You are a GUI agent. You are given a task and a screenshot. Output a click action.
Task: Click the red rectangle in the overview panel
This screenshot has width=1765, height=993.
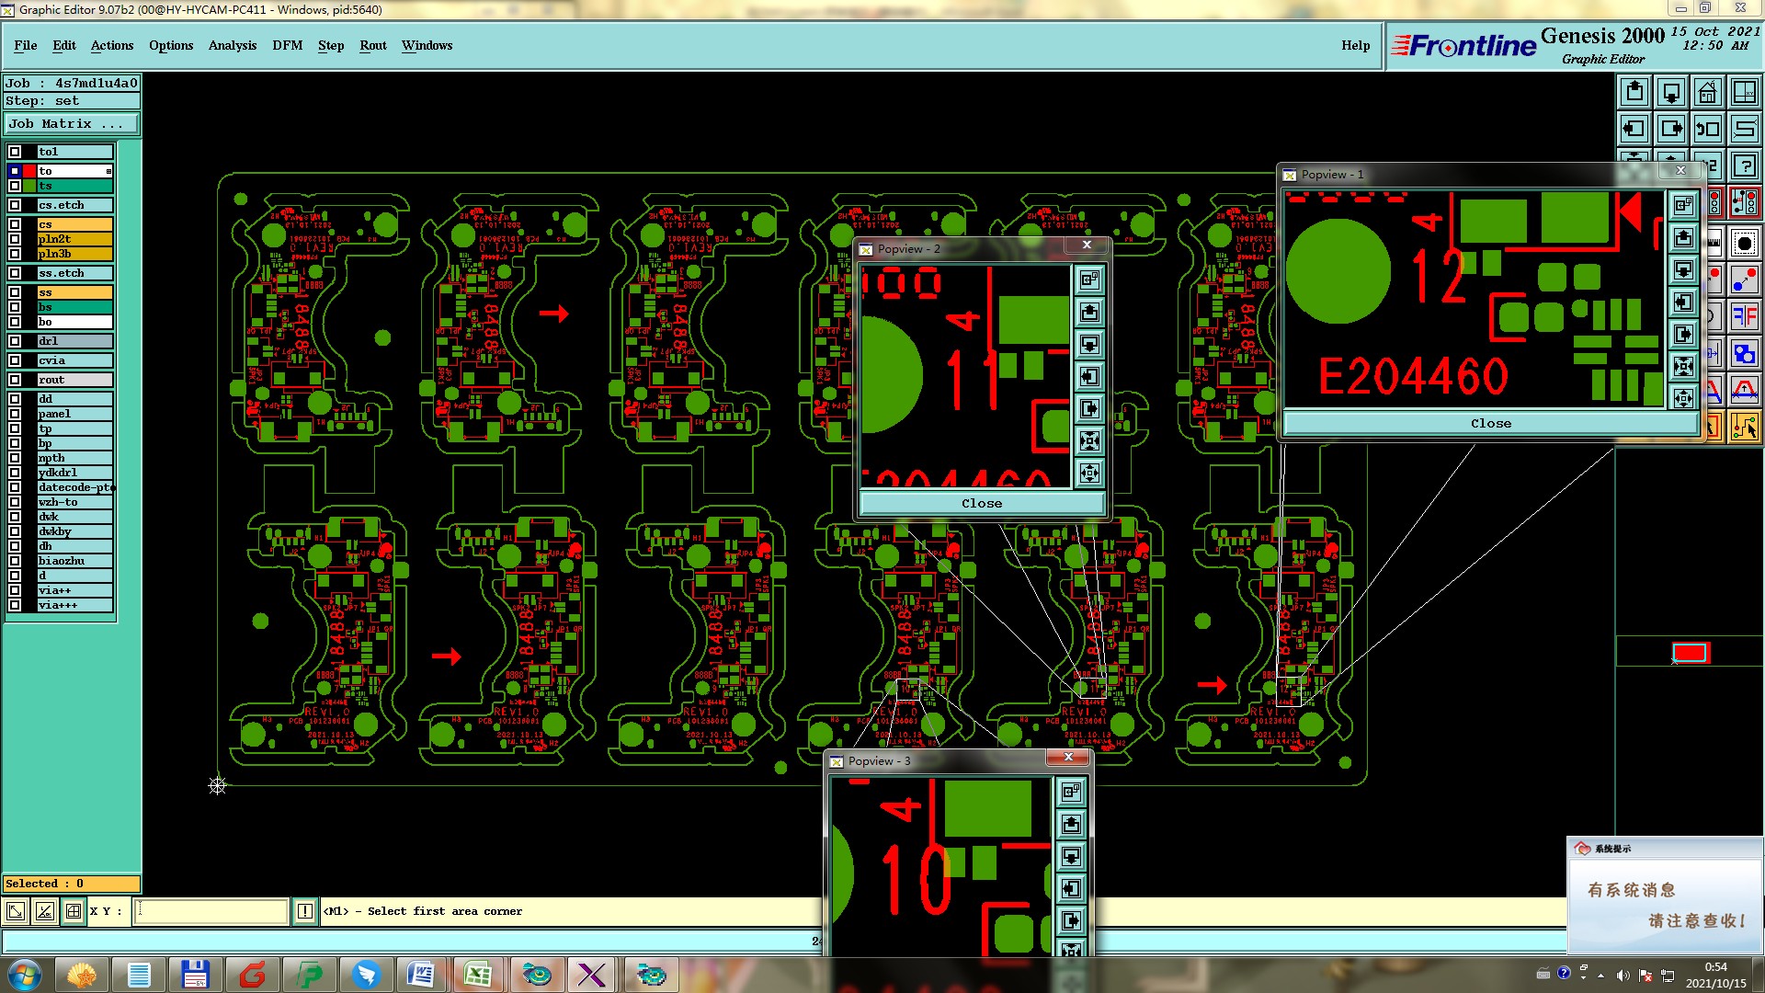click(1690, 653)
